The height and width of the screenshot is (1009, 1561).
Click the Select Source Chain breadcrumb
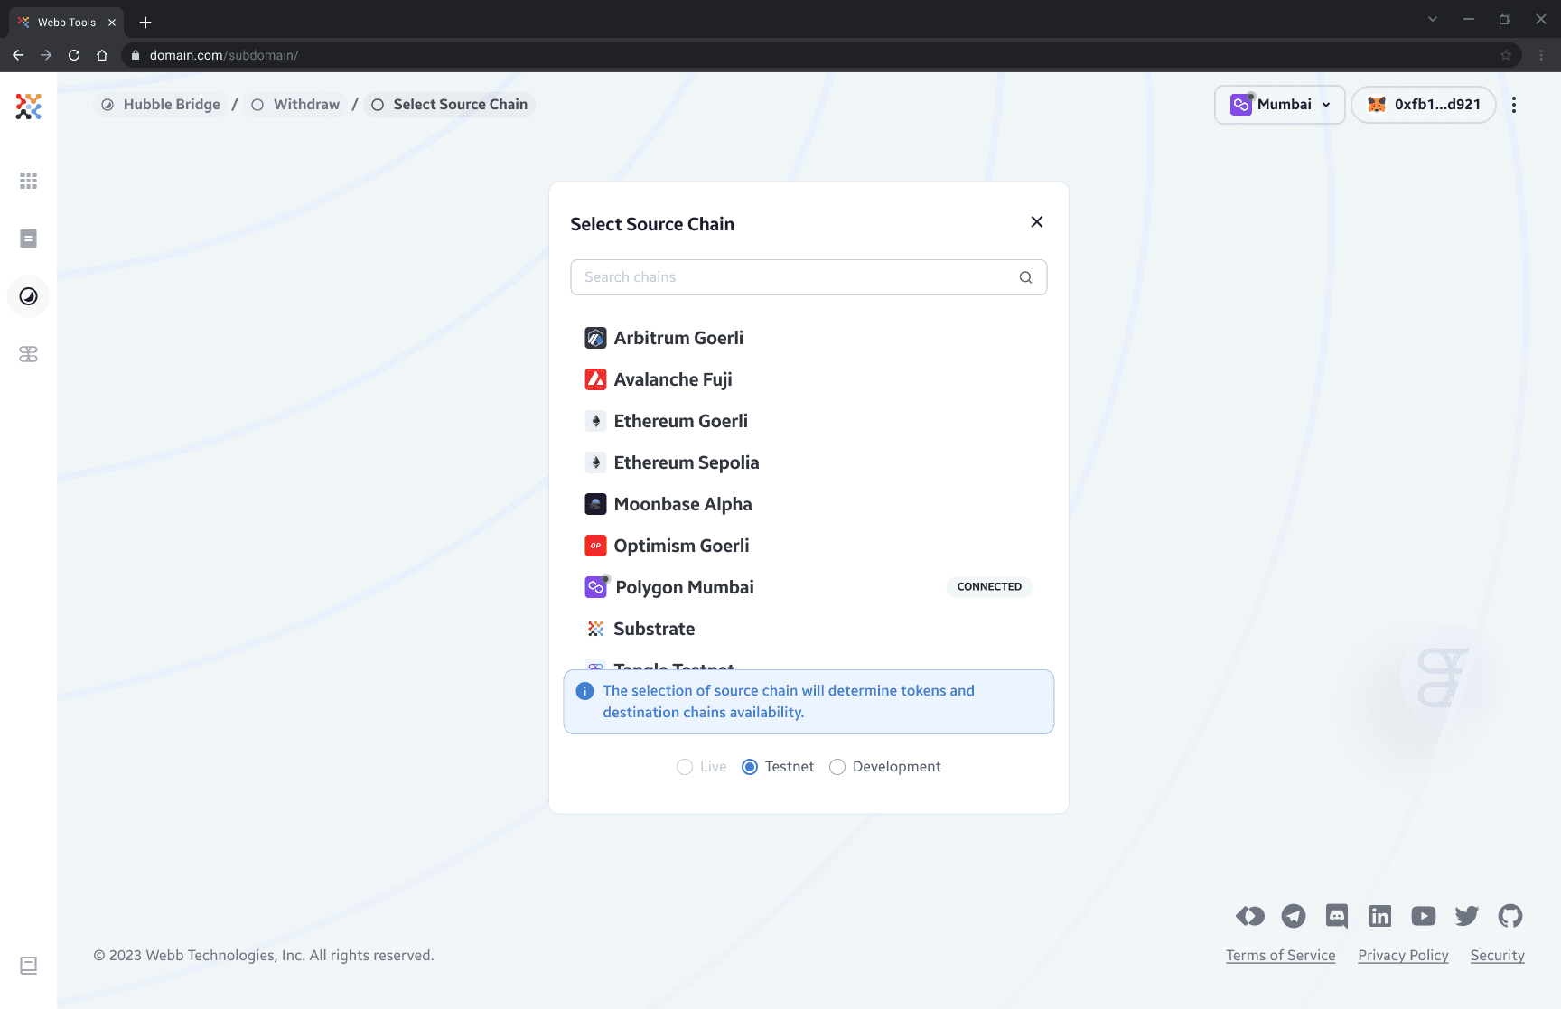click(x=450, y=105)
